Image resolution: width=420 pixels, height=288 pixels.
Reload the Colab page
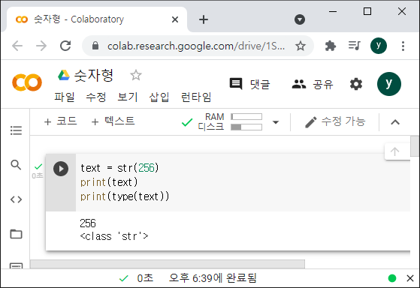coord(65,46)
